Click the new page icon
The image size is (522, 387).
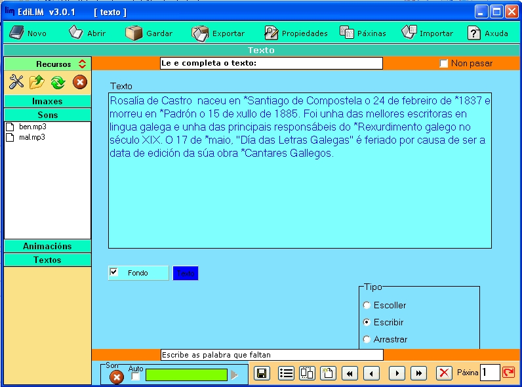pyautogui.click(x=329, y=373)
